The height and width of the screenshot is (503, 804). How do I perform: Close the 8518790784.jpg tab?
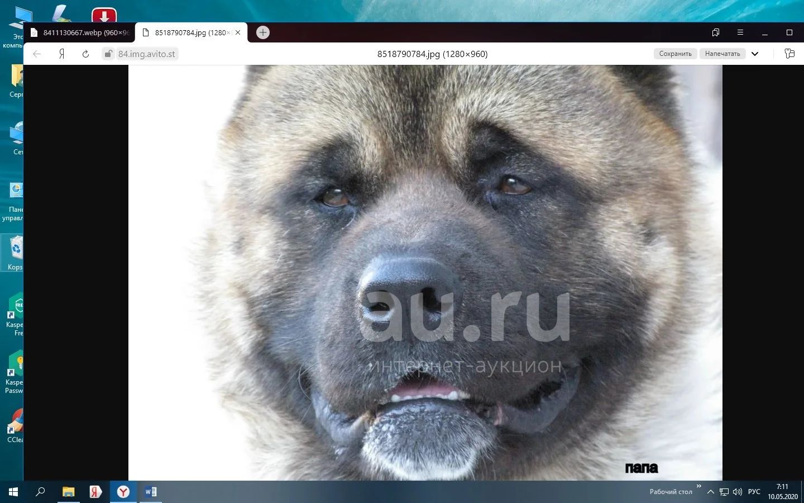(238, 32)
